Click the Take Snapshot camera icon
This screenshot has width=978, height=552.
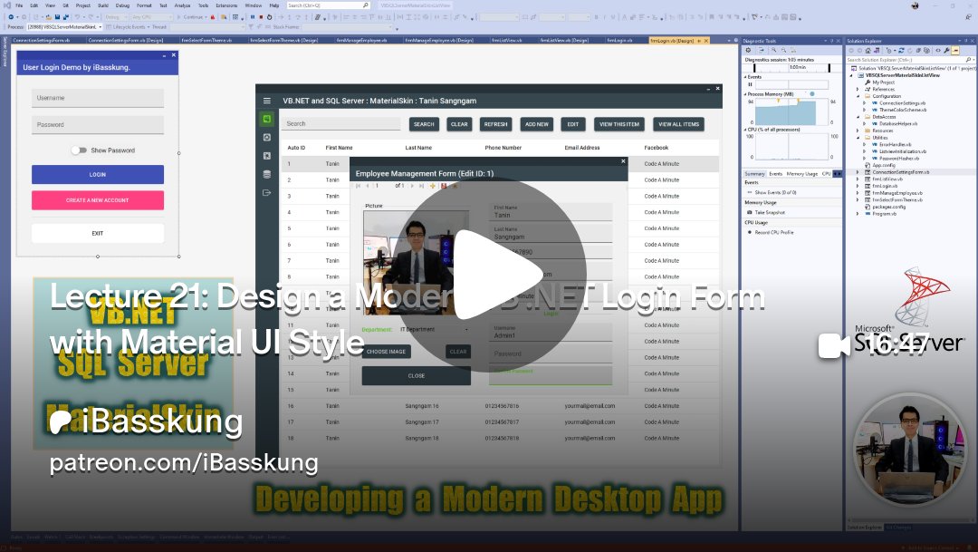pyautogui.click(x=749, y=212)
